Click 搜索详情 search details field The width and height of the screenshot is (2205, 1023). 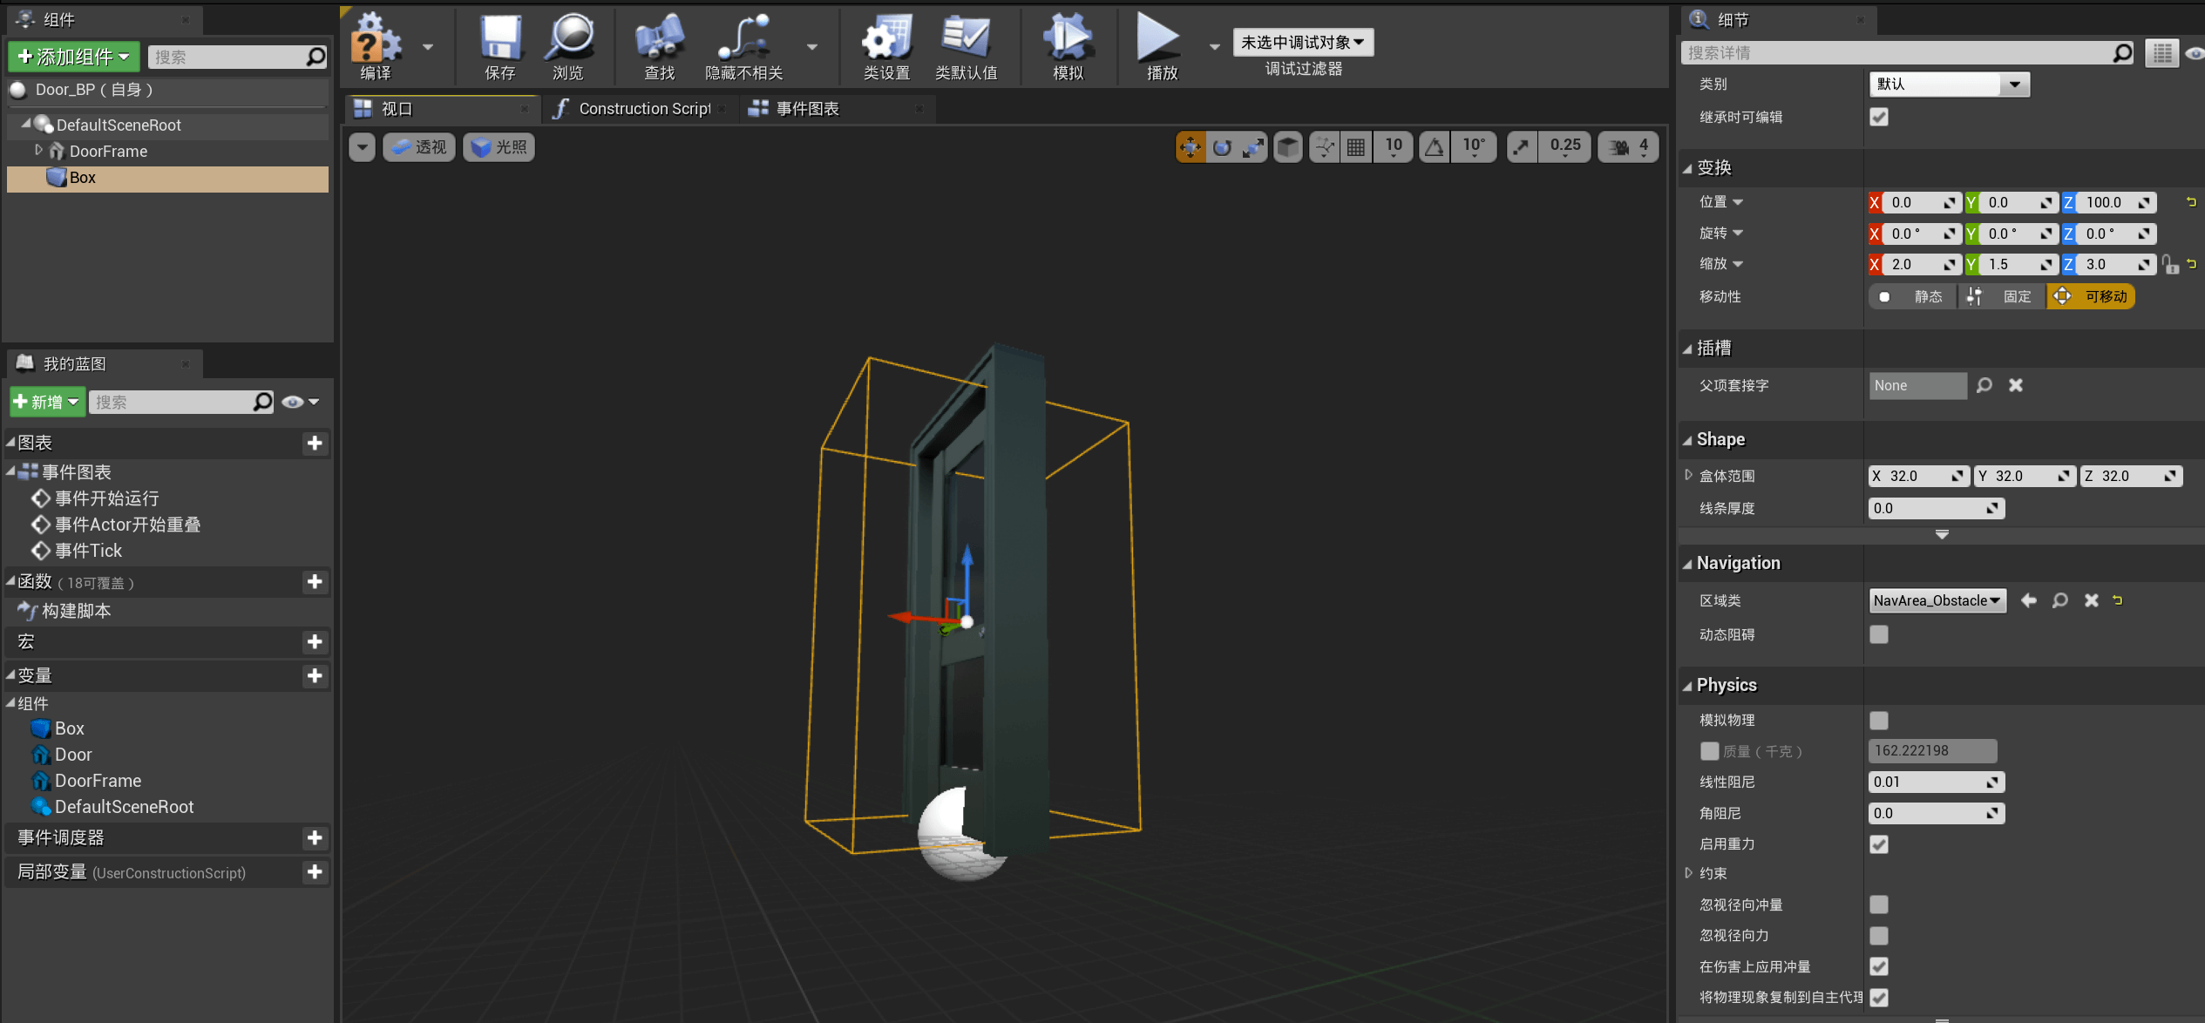click(x=1909, y=53)
